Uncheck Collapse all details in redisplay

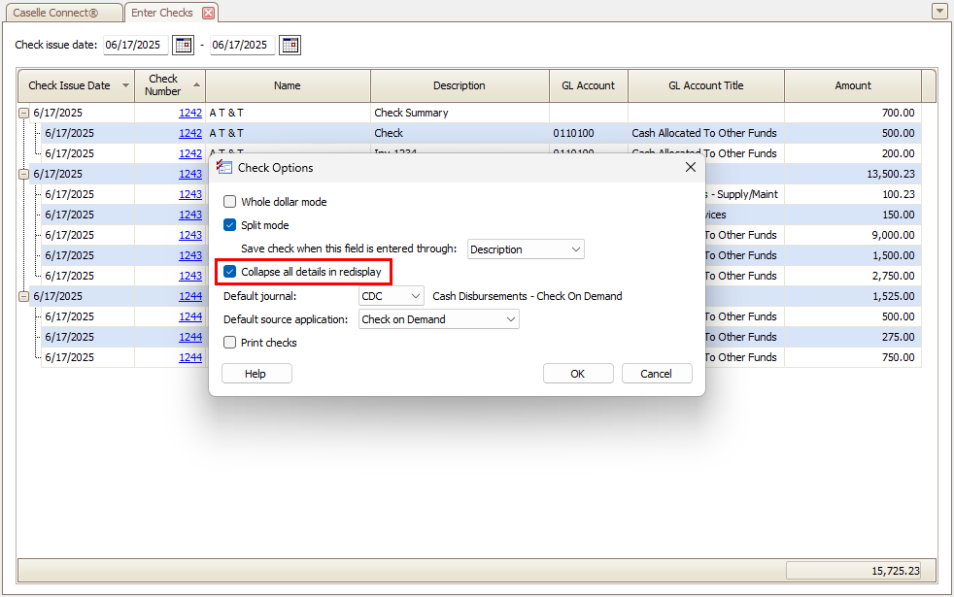click(x=230, y=272)
